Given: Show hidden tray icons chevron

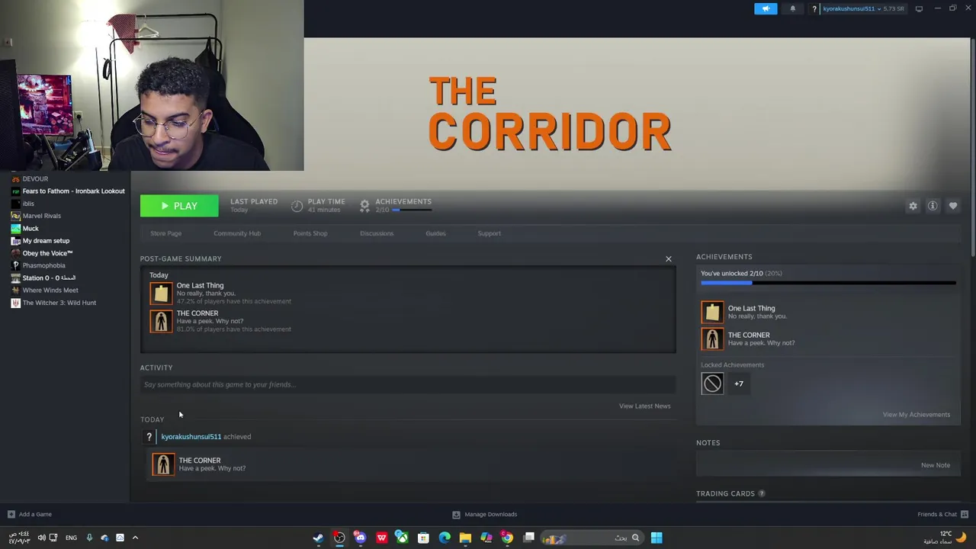Looking at the screenshot, I should (x=135, y=538).
